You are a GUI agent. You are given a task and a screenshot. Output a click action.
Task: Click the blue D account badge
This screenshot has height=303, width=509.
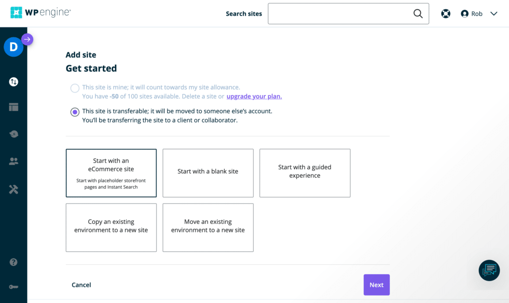(x=13, y=47)
